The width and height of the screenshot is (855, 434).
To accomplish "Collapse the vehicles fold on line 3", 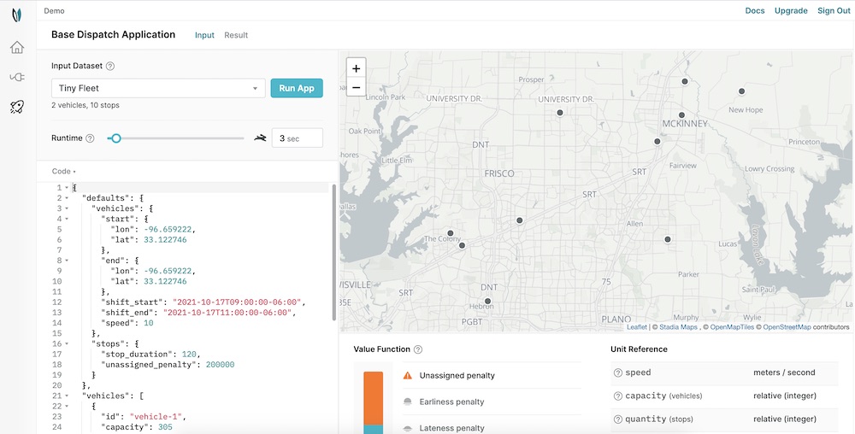I will 67,208.
